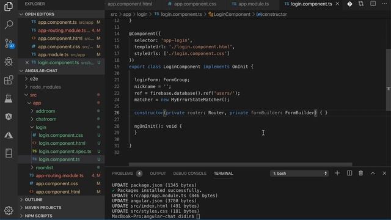Click the login breadcrumb folder segment

(142, 15)
